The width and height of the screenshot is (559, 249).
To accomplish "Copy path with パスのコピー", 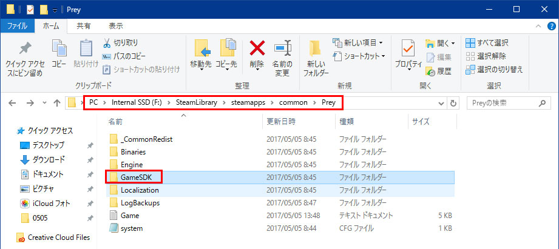I will (x=124, y=56).
